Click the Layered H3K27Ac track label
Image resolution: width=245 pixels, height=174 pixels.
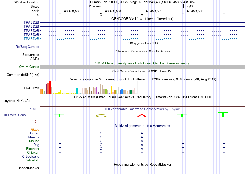pyautogui.click(x=17, y=101)
